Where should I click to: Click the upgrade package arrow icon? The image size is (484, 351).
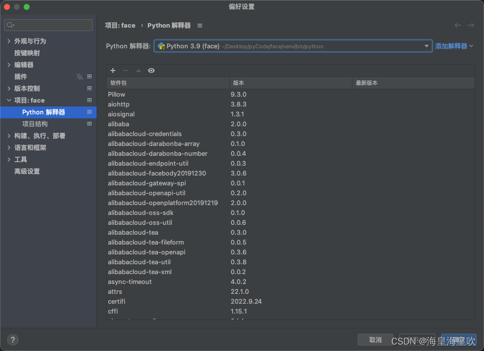tap(138, 70)
